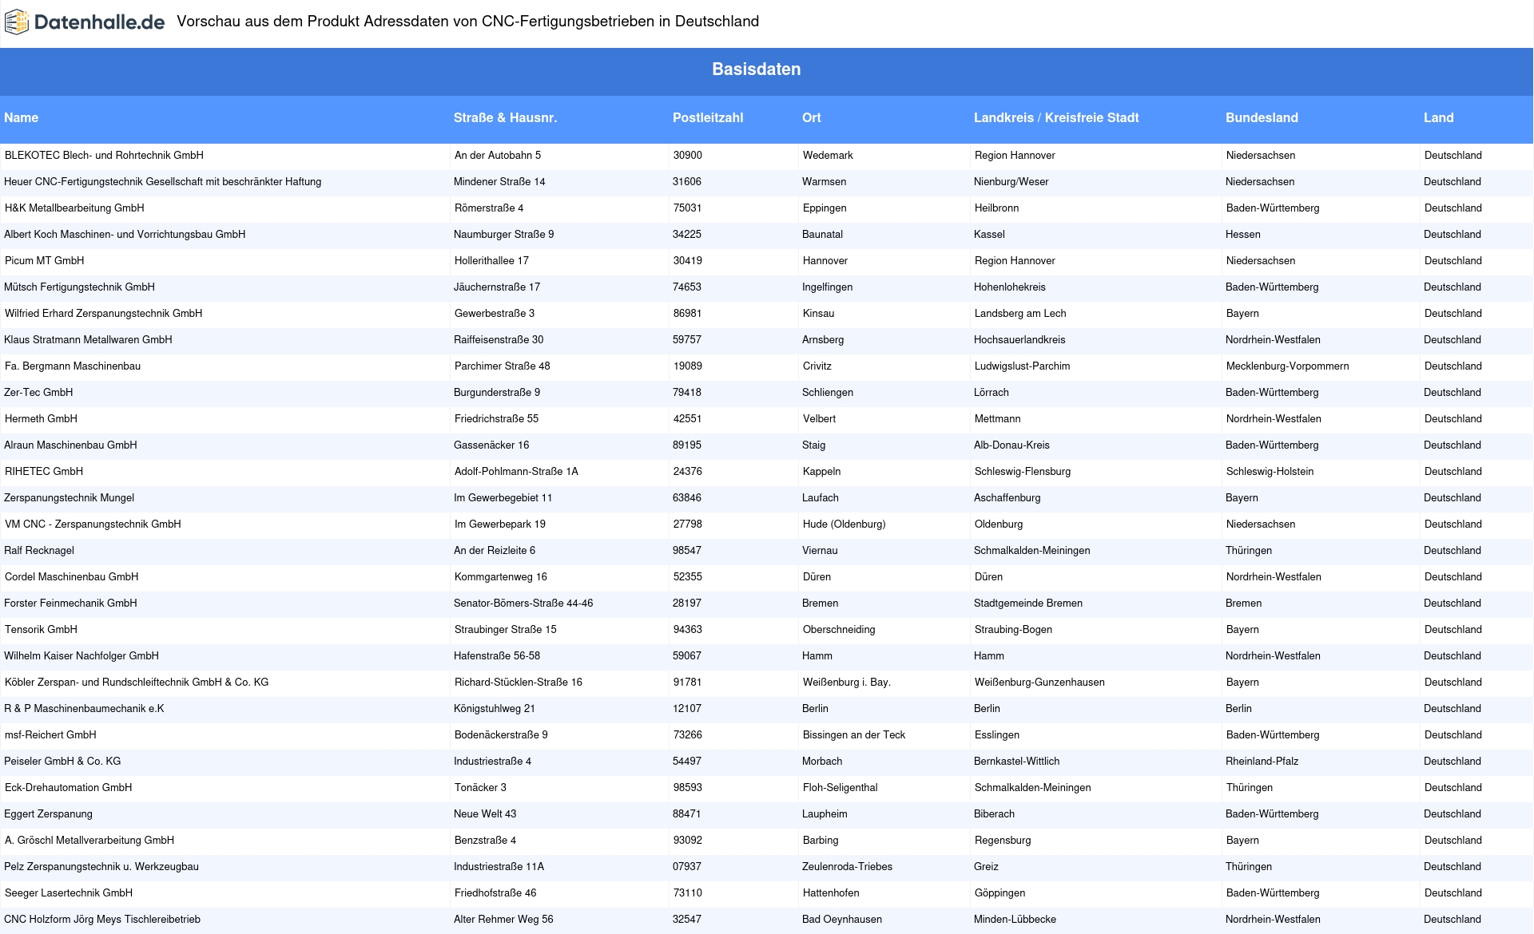Click the Bundesland column header
The image size is (1534, 934).
[x=1262, y=117]
